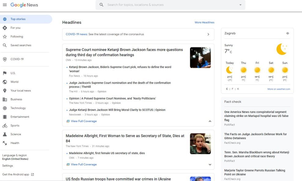Open Marjorie Taylor Greene fact check
The width and height of the screenshot is (302, 181).
click(255, 172)
